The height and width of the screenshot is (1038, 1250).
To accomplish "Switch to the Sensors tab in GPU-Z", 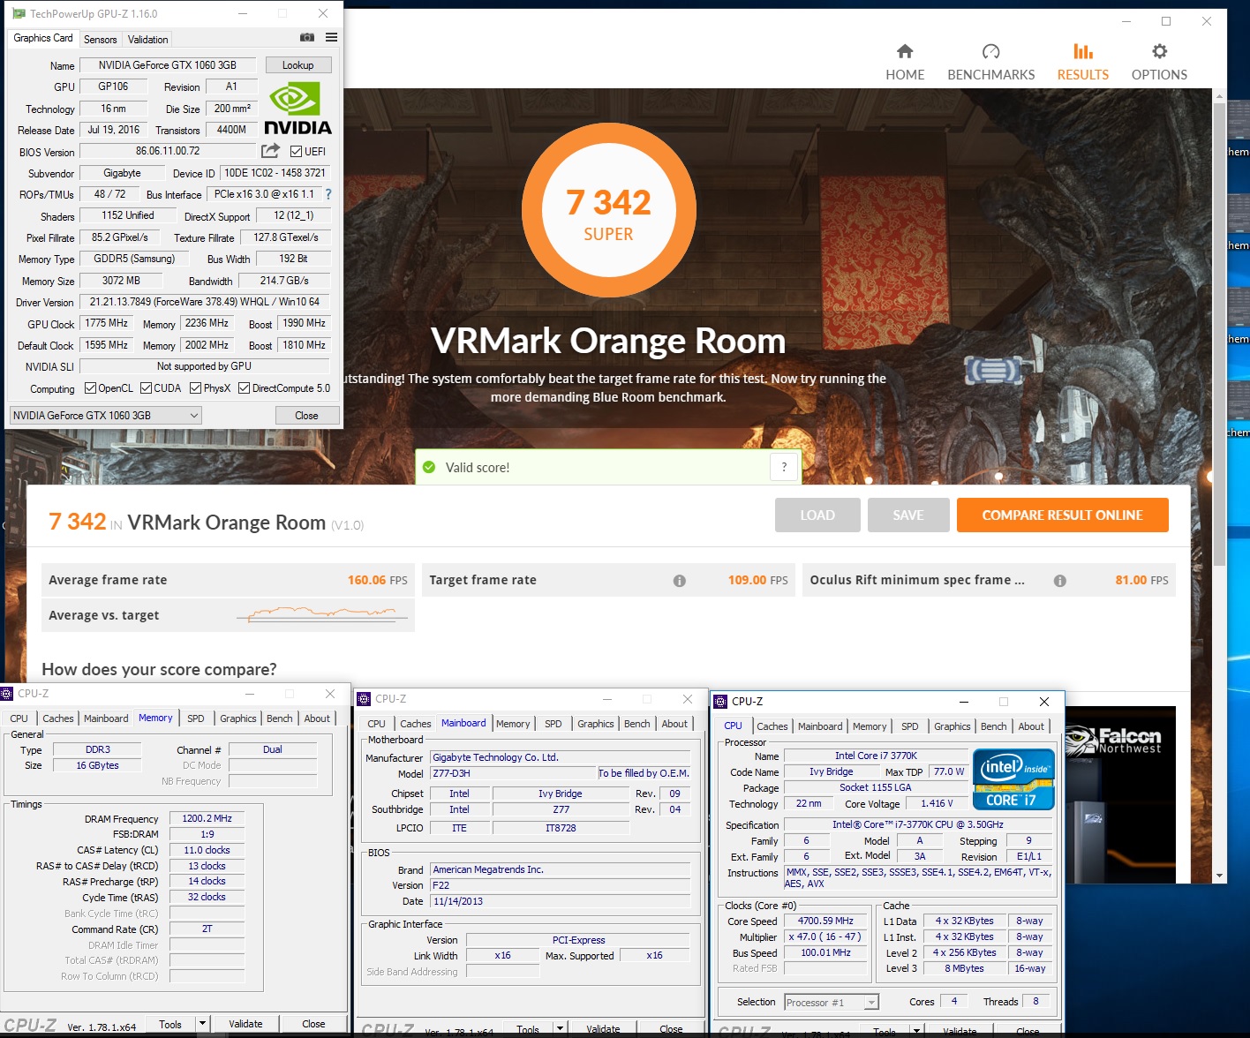I will (x=101, y=40).
